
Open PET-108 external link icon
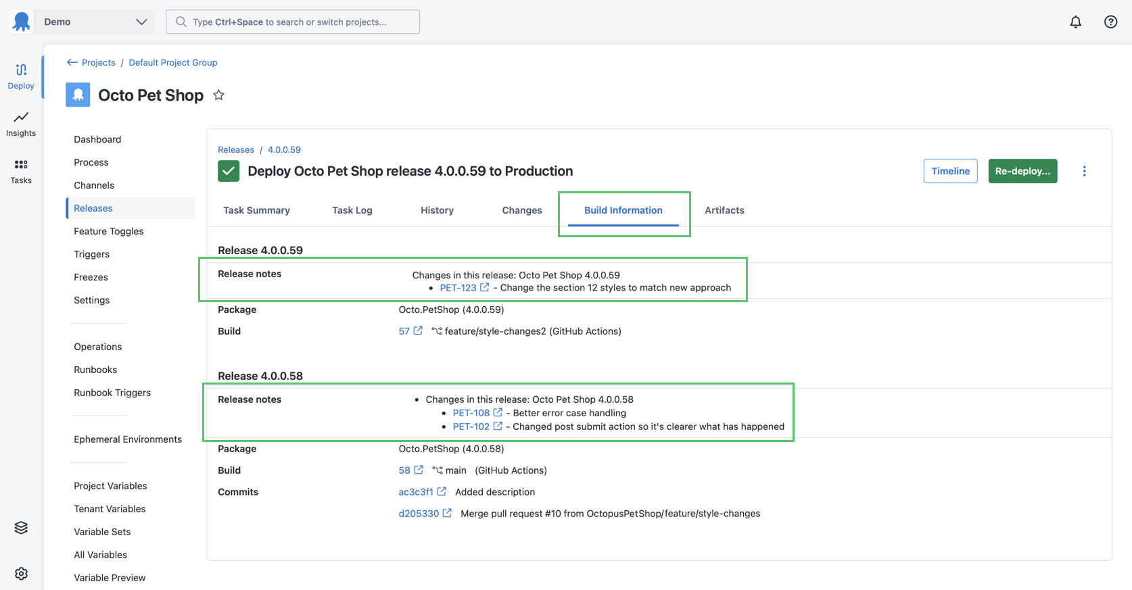tap(498, 412)
